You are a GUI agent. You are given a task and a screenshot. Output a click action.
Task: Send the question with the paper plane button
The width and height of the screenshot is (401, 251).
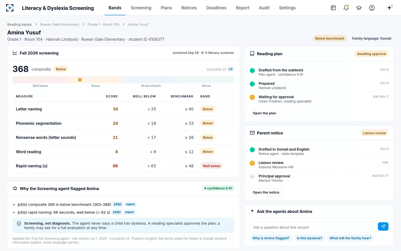tap(383, 226)
